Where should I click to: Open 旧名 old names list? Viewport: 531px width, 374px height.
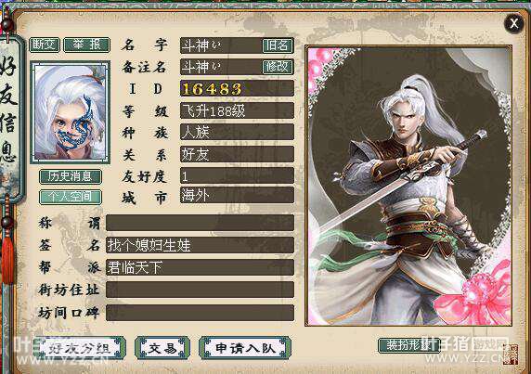tap(278, 45)
